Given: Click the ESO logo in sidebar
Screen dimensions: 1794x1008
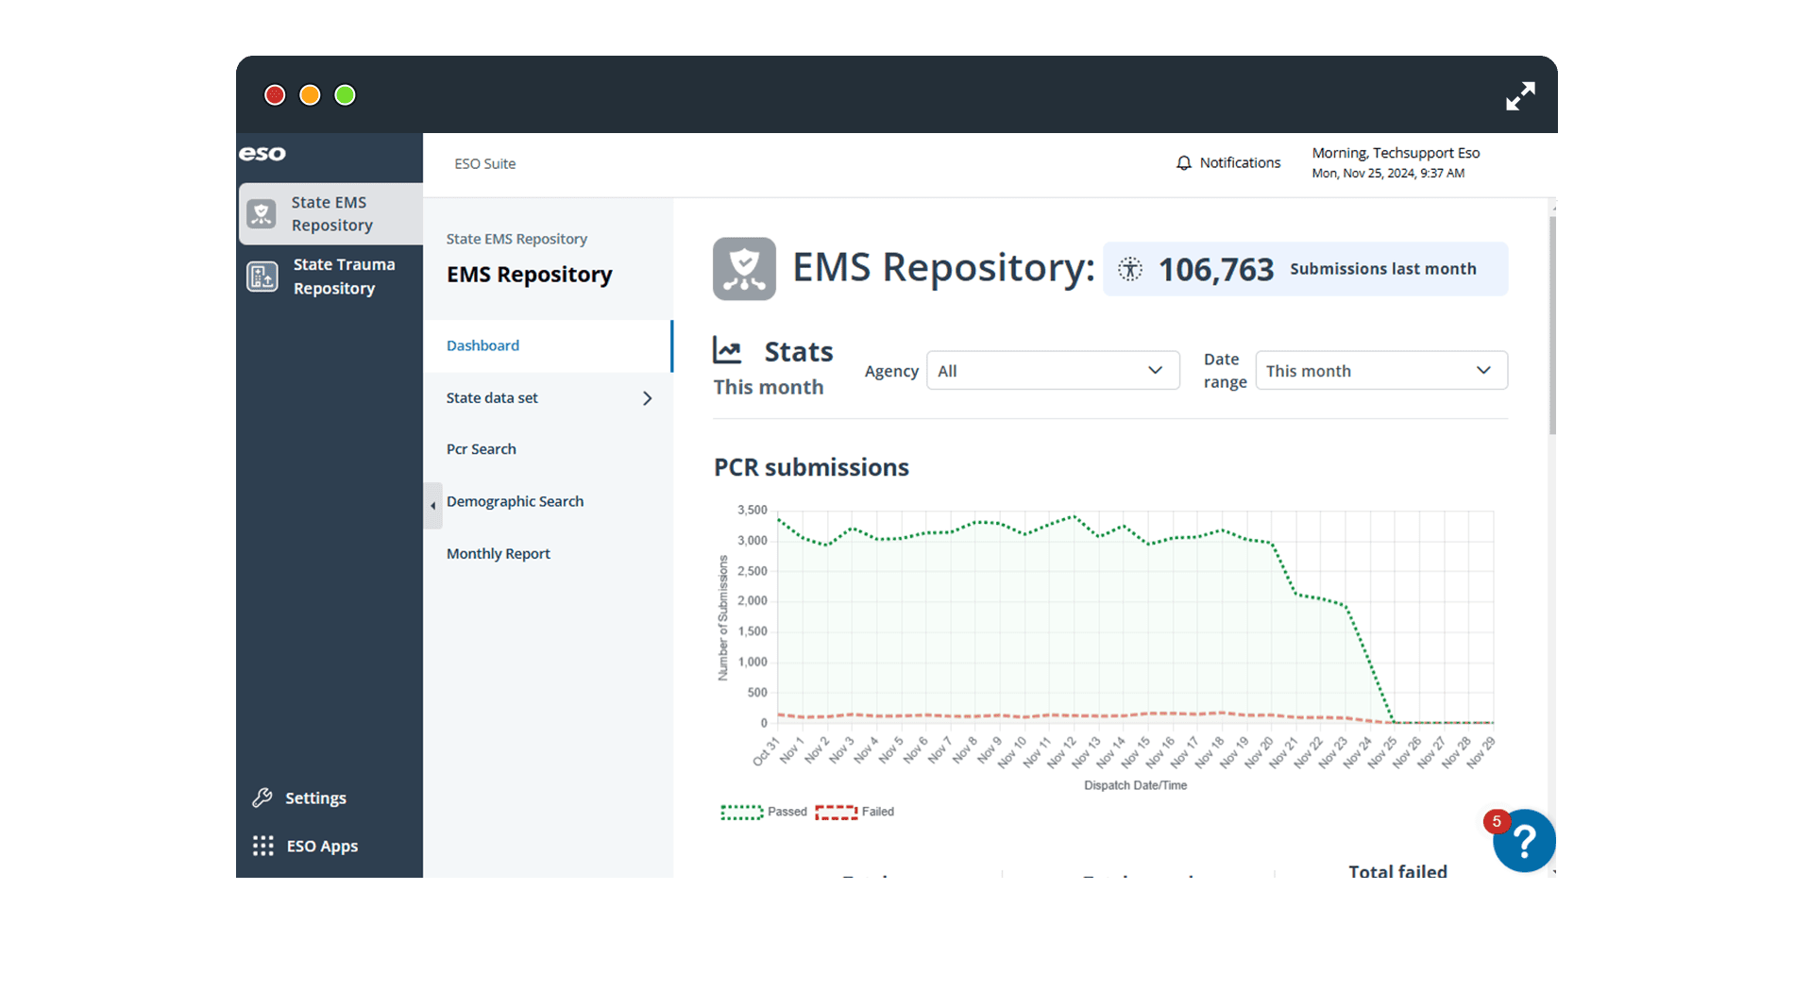Looking at the screenshot, I should (262, 154).
